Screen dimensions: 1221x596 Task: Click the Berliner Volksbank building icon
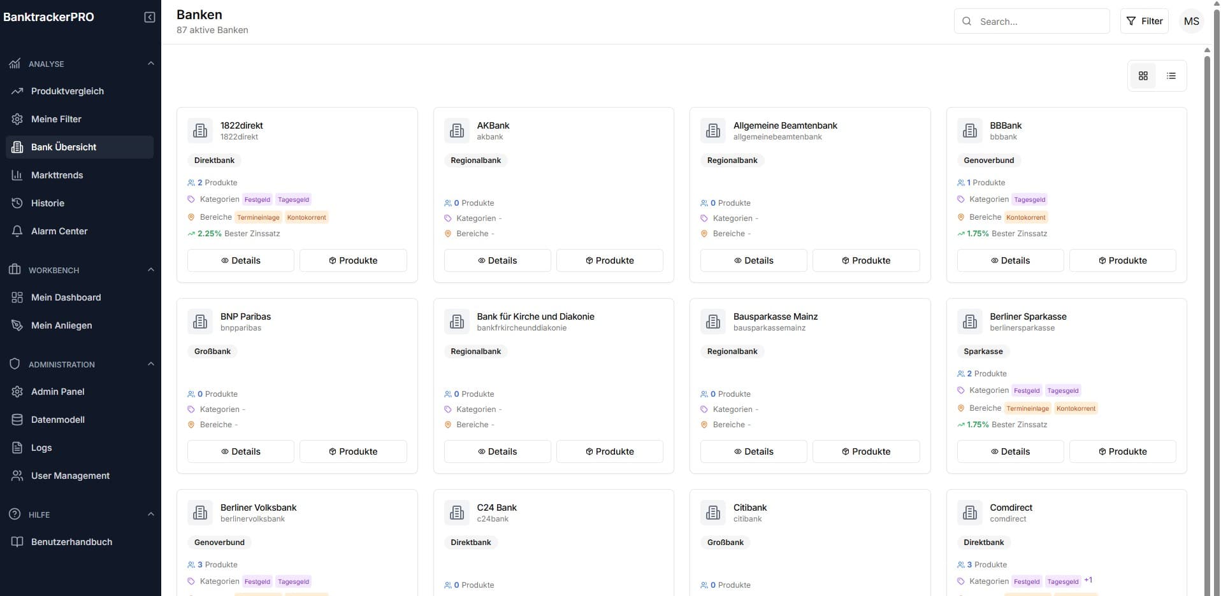(200, 513)
